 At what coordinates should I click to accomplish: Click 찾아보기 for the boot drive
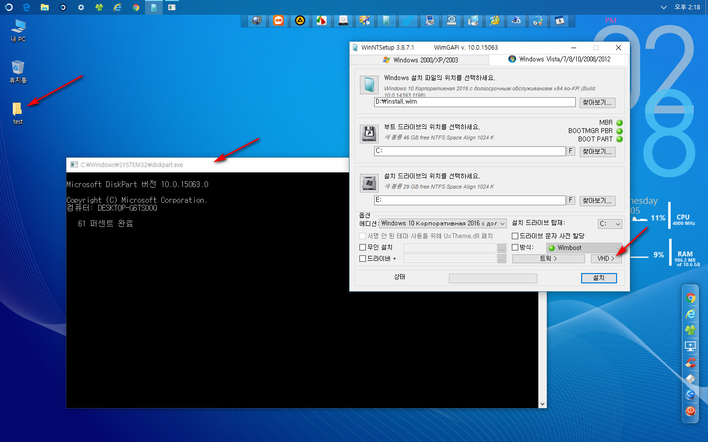click(x=597, y=152)
